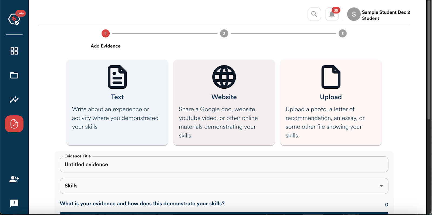Go to step 3 in progress stepper

[x=343, y=34]
